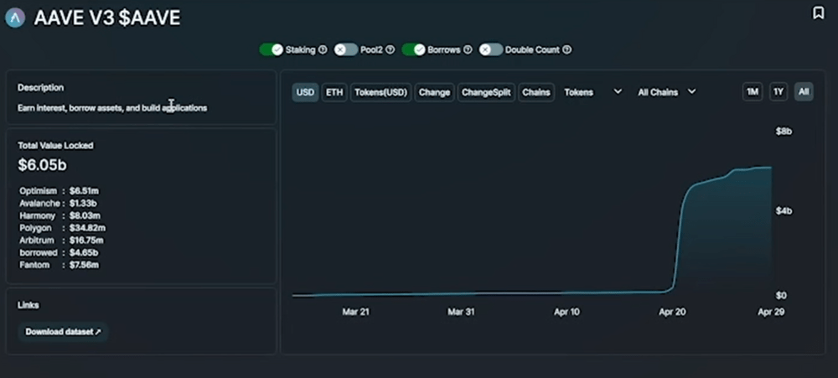Click the Optimism TVL row
Screen dimensions: 838x378
pyautogui.click(x=59, y=191)
